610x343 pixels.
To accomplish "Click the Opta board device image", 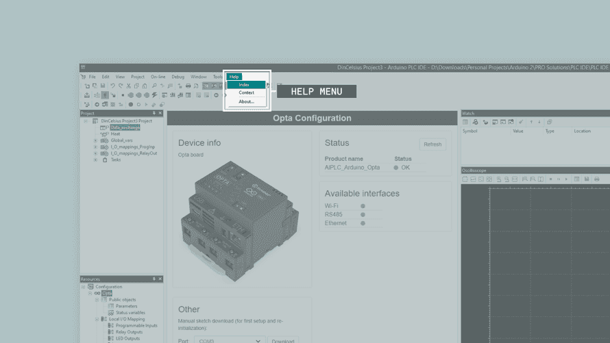I will click(x=240, y=220).
